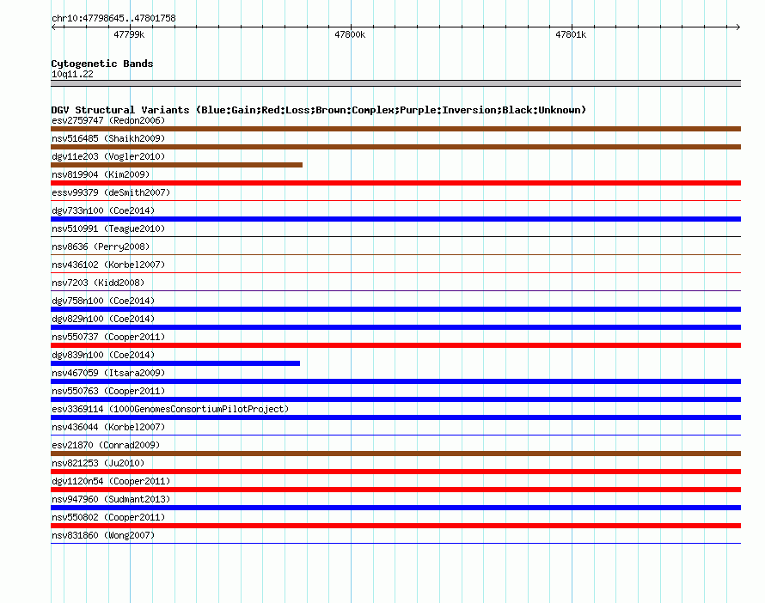Click the esv2759747 (Redon2006) variant label
This screenshot has width=765, height=603.
(x=108, y=120)
